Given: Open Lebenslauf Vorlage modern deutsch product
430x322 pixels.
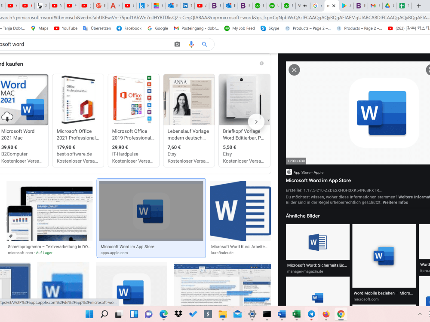Looking at the screenshot, I should [189, 121].
